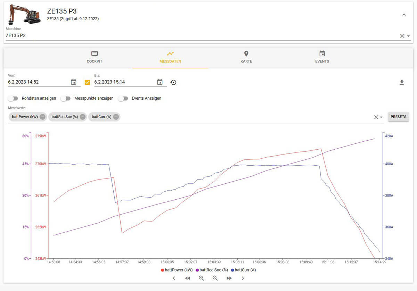This screenshot has width=417, height=291.
Task: Collapse the ZE135 P3 machine header
Action: 404,15
